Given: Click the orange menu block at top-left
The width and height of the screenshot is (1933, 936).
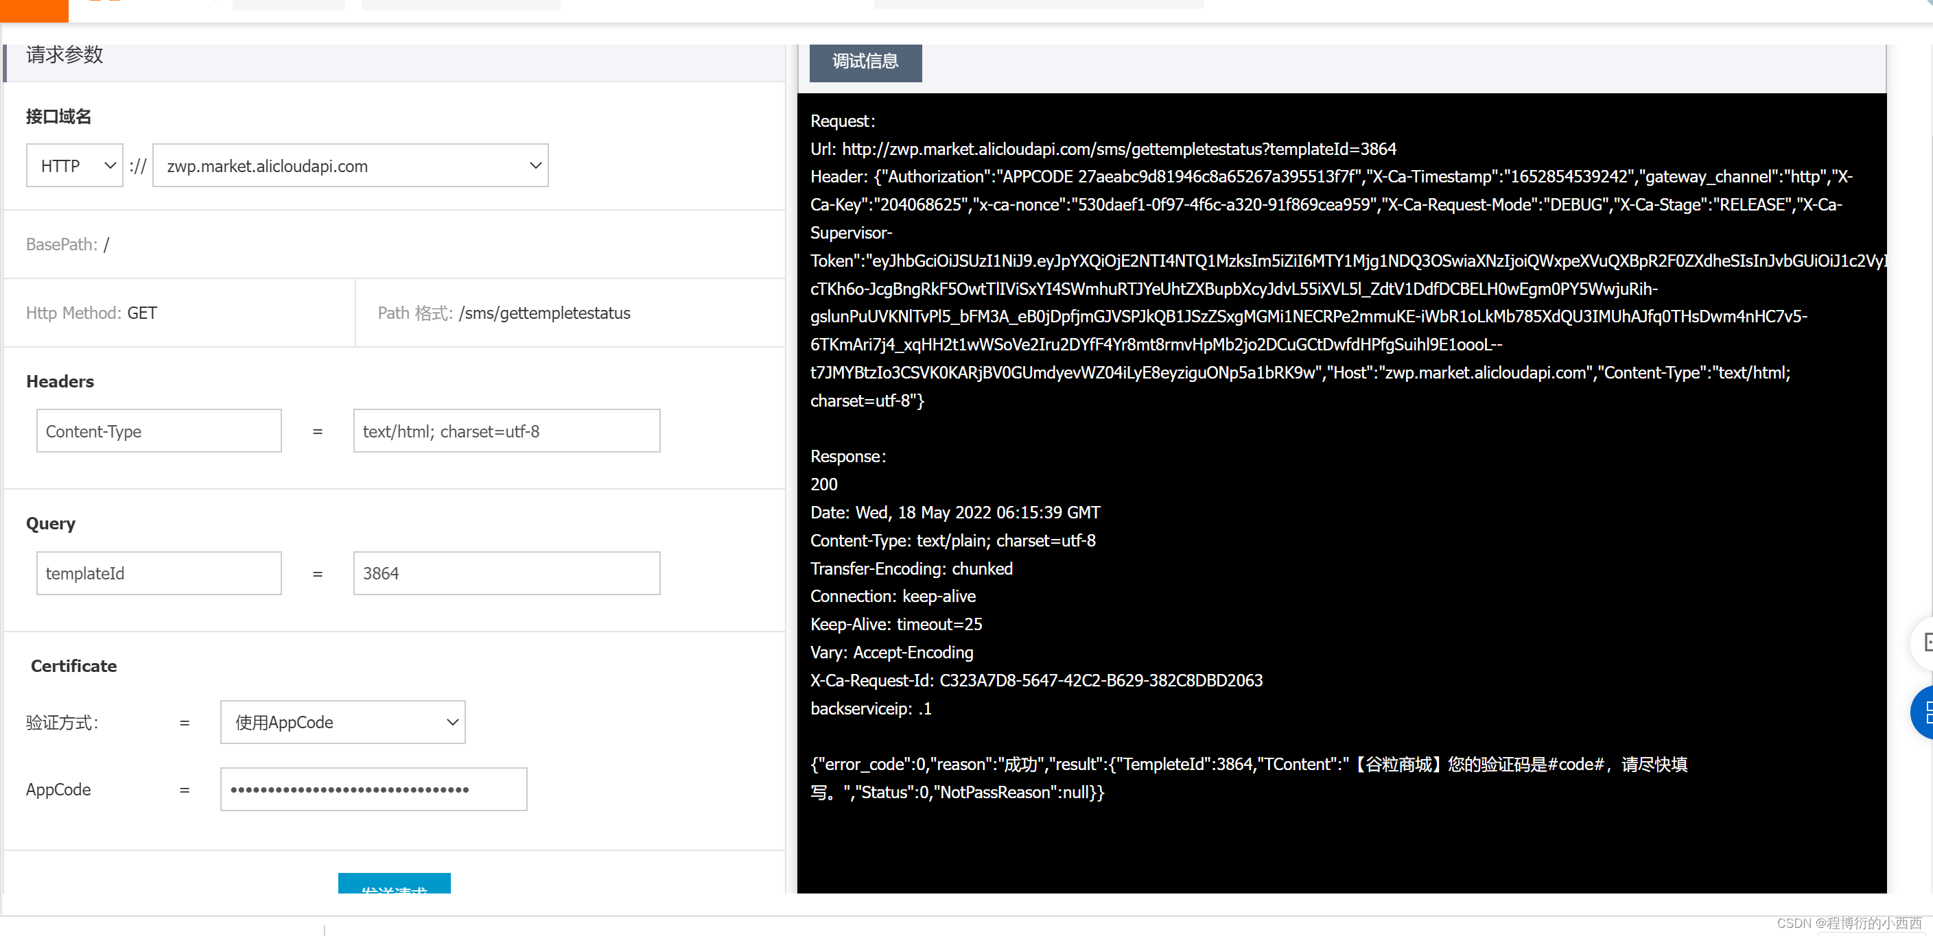Looking at the screenshot, I should [34, 9].
